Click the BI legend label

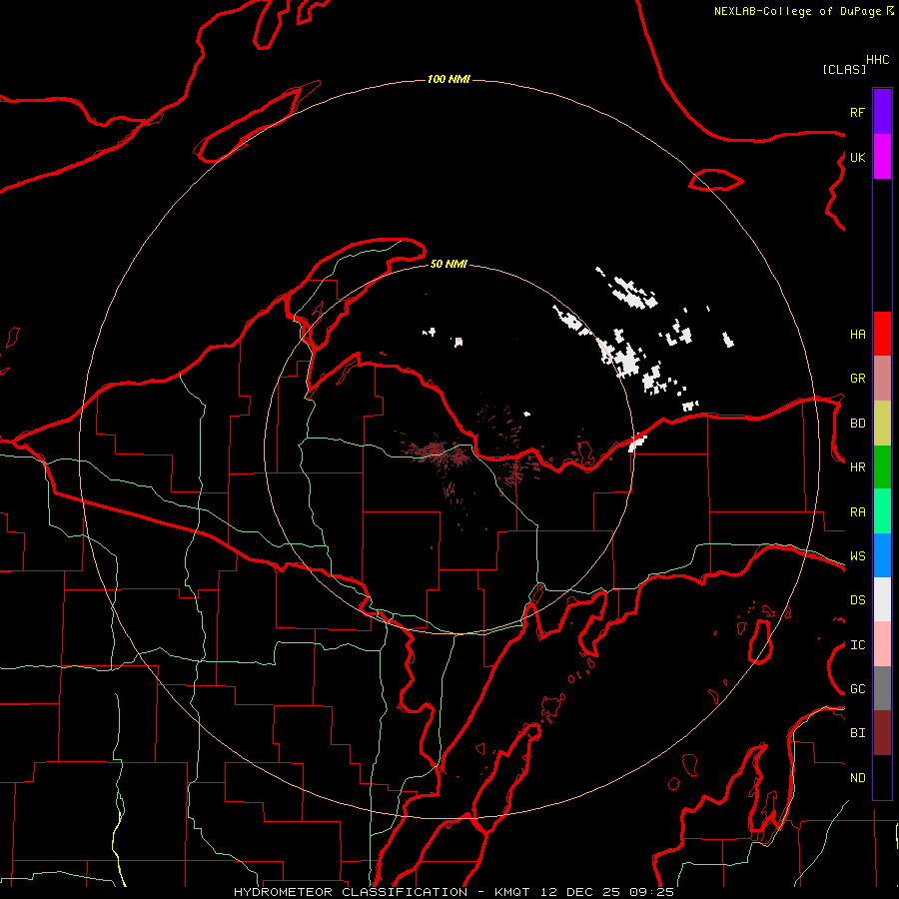pyautogui.click(x=857, y=733)
